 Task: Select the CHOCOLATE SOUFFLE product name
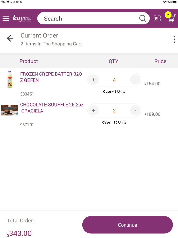click(x=52, y=108)
